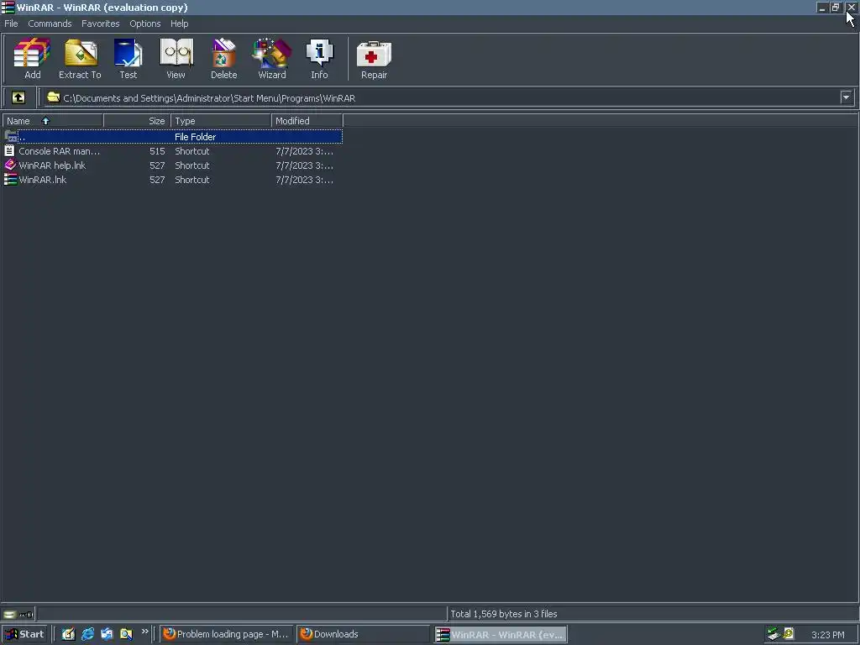Expand quick launch overflow chevron
This screenshot has height=645, width=860.
(144, 632)
